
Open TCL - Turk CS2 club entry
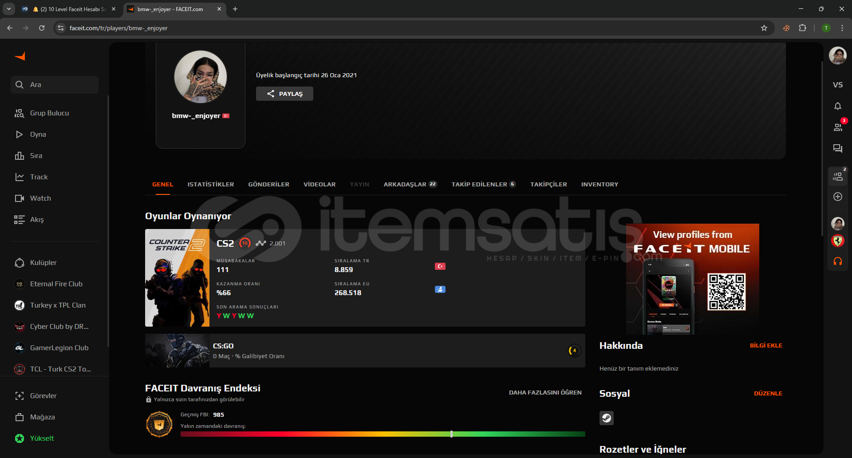point(60,369)
